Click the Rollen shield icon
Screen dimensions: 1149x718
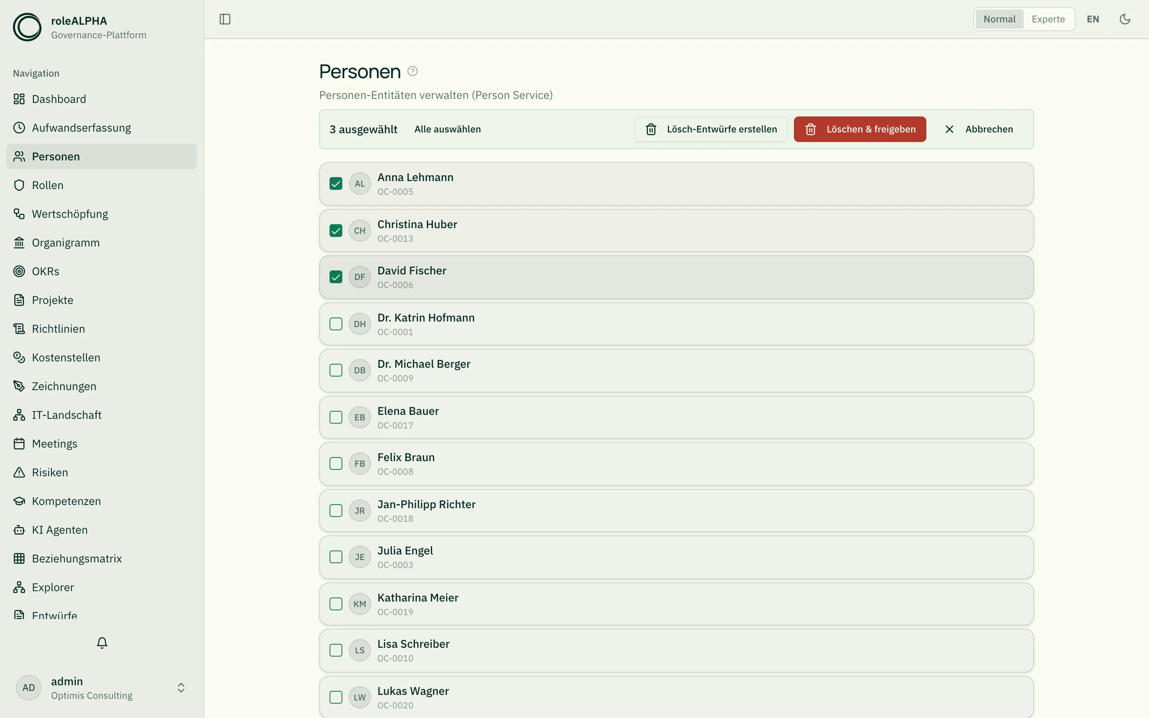(19, 185)
